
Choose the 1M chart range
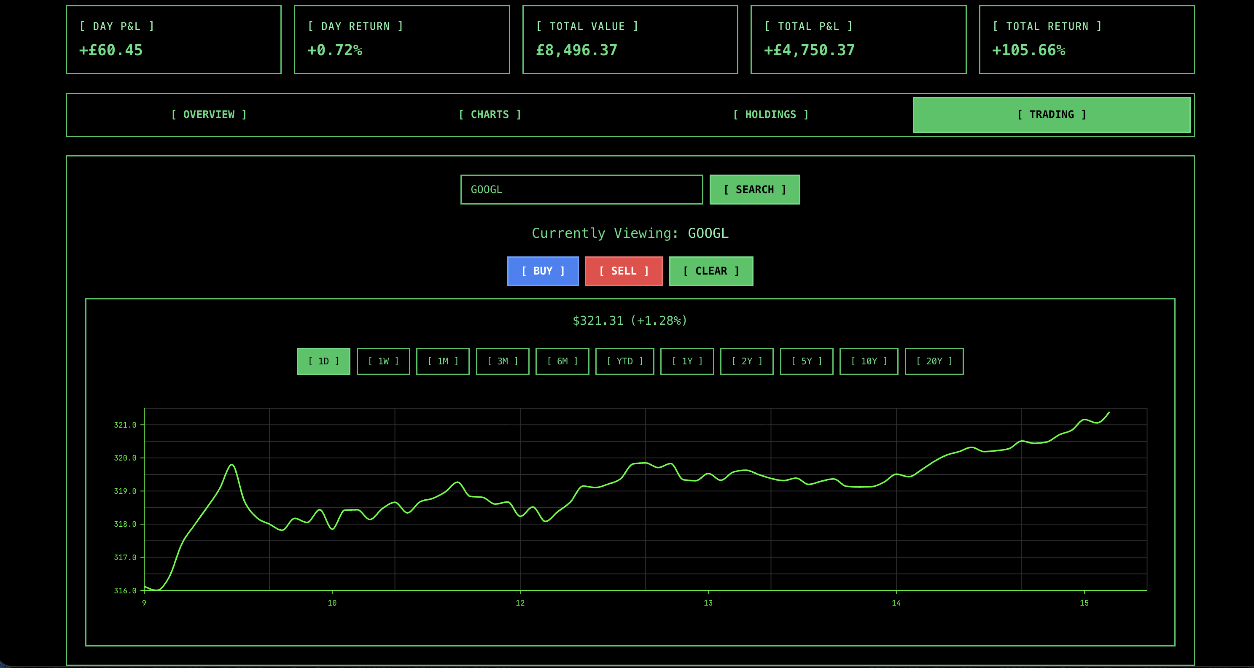[x=442, y=361]
